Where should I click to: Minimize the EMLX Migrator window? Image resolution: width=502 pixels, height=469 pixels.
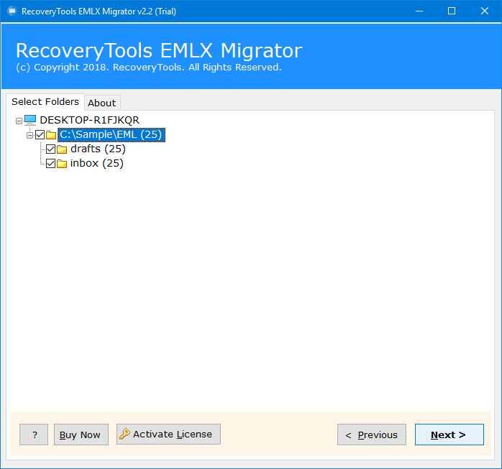[x=419, y=11]
